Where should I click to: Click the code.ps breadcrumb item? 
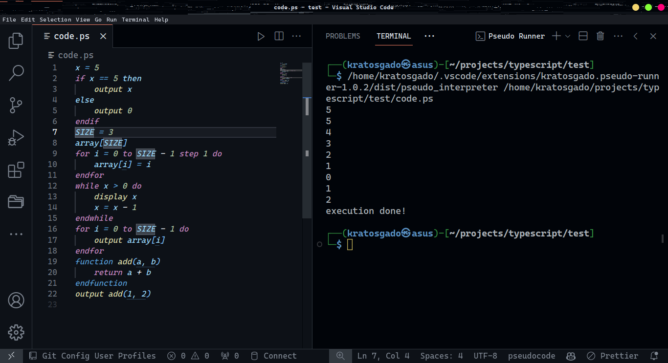[71, 55]
